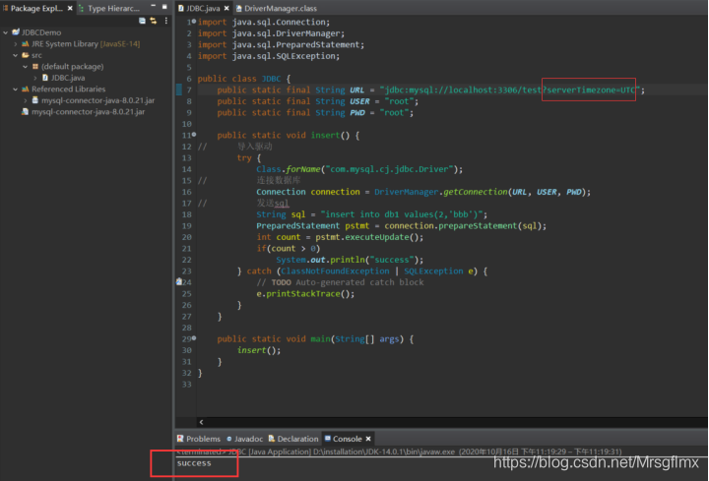Click the JDBC.java file icon in tree
This screenshot has height=481, width=709.
point(45,78)
